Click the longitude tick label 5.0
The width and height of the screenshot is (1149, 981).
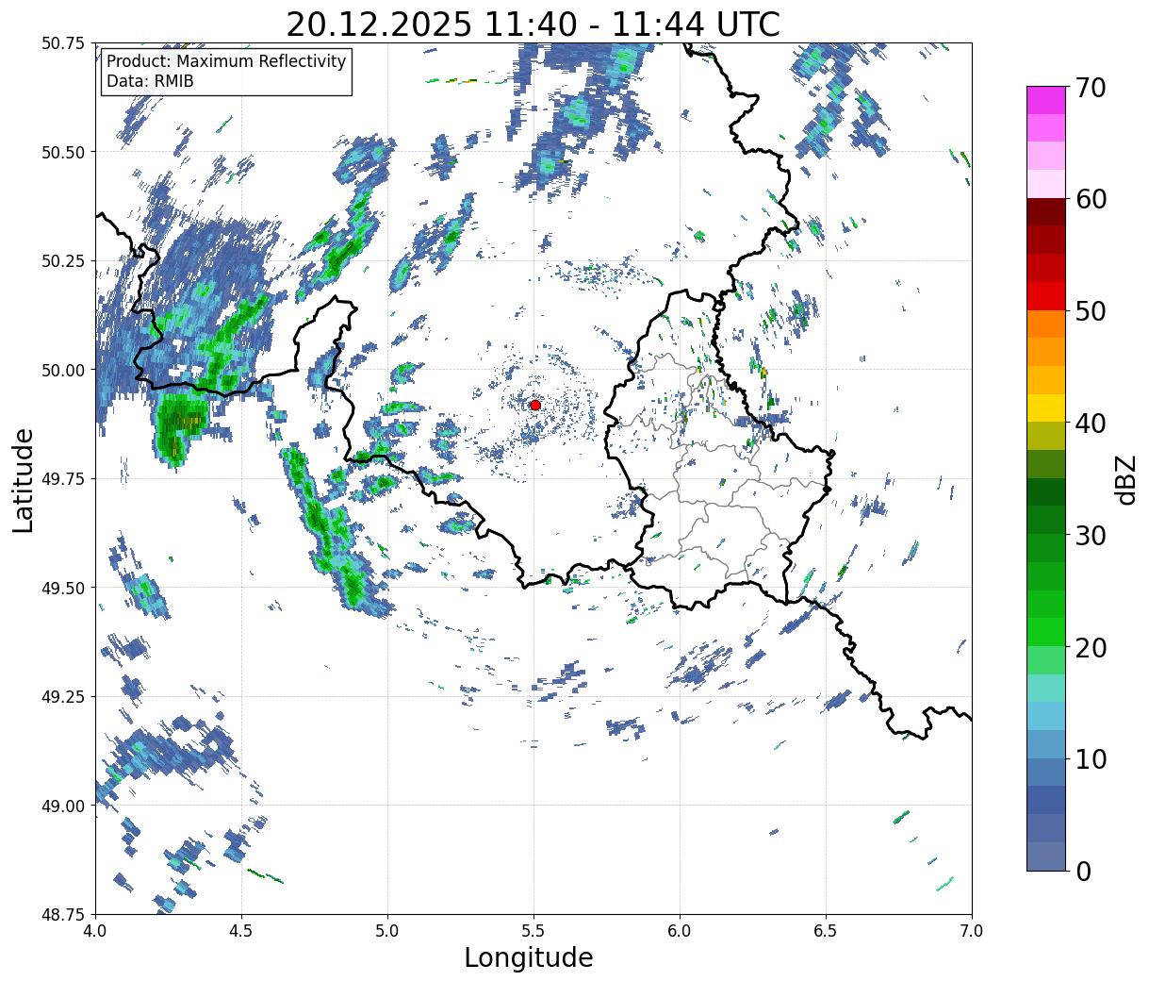click(387, 930)
